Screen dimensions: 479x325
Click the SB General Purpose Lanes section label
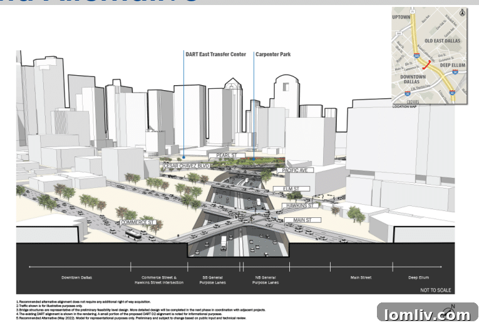pyautogui.click(x=213, y=279)
